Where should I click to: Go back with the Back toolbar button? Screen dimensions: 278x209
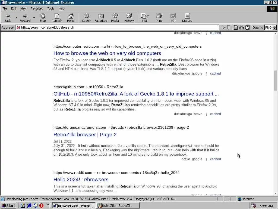(7, 18)
